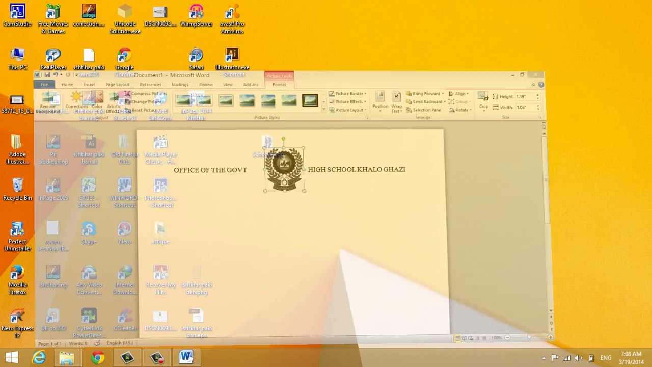
Task: Click the Safari desktop icon
Action: click(196, 59)
